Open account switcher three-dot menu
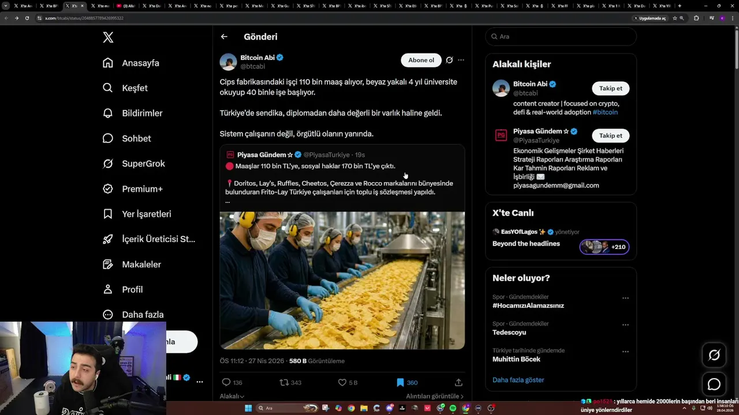The height and width of the screenshot is (415, 739). tap(199, 382)
